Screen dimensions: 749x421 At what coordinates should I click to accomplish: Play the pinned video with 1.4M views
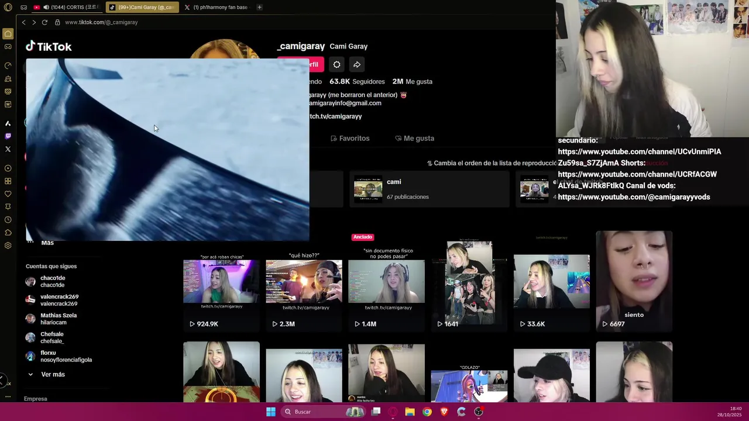point(386,281)
